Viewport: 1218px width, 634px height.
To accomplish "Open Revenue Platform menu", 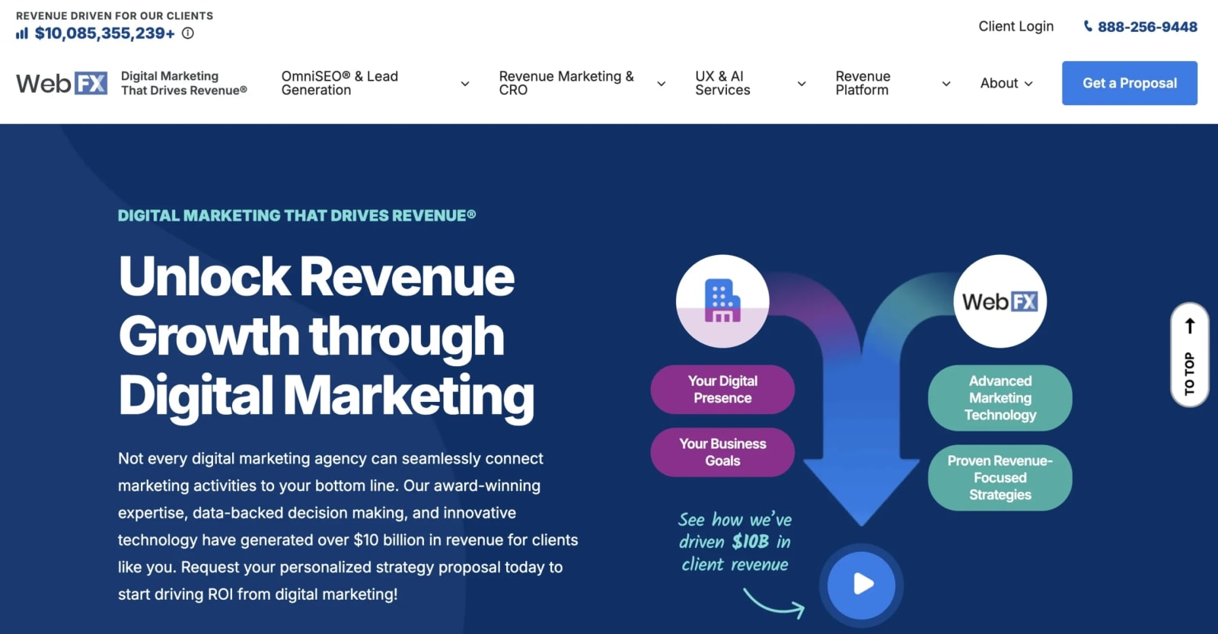I will pyautogui.click(x=862, y=83).
